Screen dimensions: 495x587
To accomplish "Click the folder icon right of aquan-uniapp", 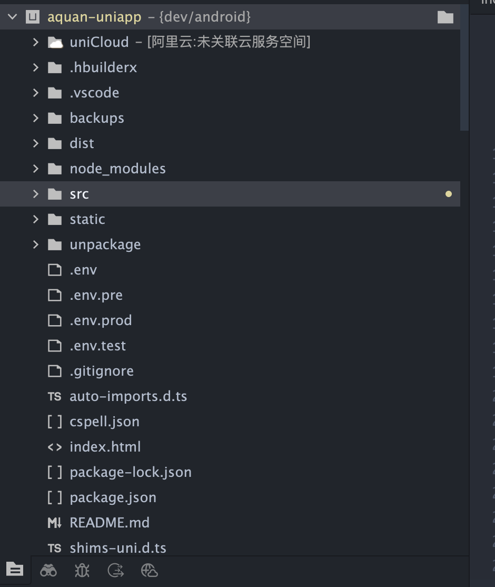I will tap(445, 17).
